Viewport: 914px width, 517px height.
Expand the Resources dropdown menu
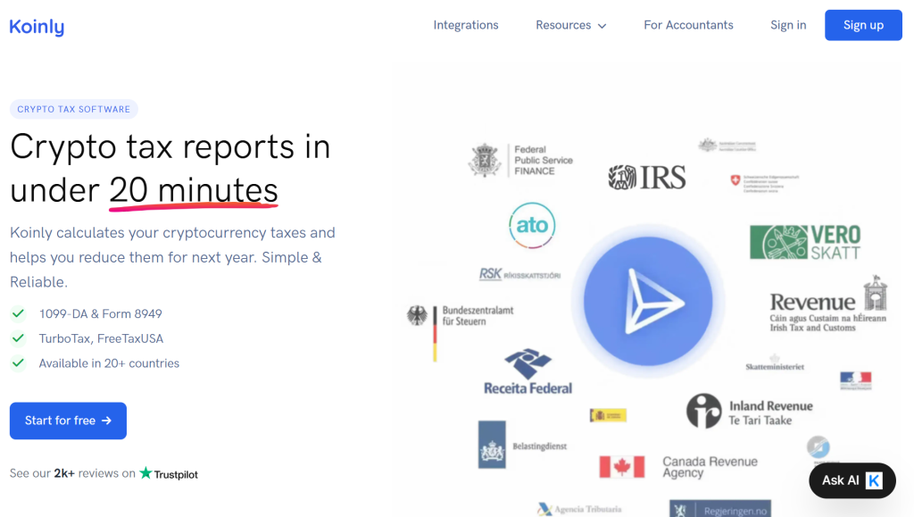pos(570,25)
